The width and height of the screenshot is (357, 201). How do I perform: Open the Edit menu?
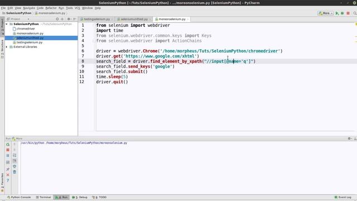point(10,8)
